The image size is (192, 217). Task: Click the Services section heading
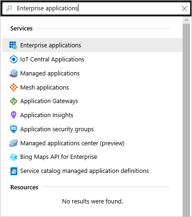click(22, 29)
